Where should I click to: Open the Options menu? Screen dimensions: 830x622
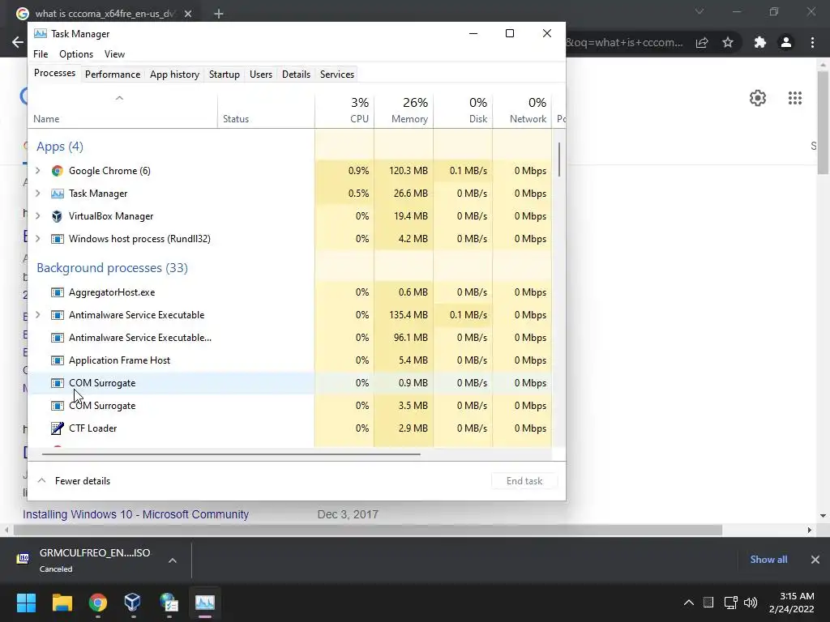tap(76, 54)
